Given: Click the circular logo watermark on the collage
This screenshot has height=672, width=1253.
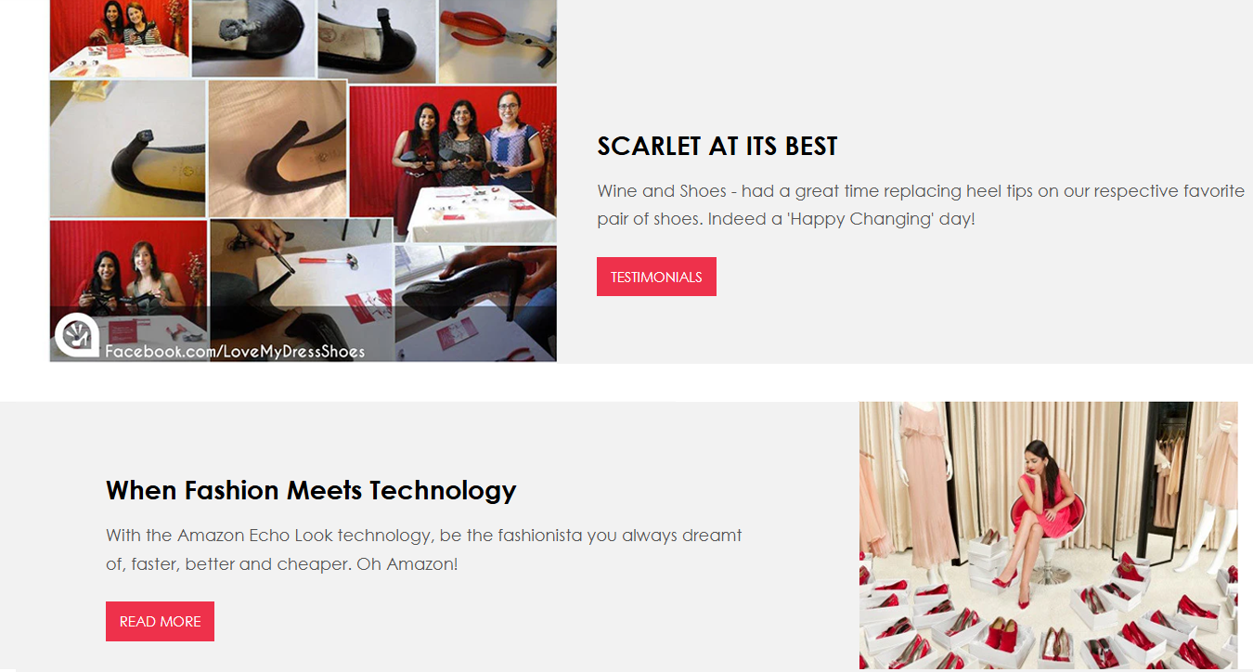Looking at the screenshot, I should pos(76,336).
